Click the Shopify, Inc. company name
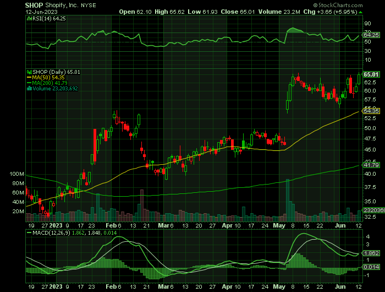 pos(62,5)
